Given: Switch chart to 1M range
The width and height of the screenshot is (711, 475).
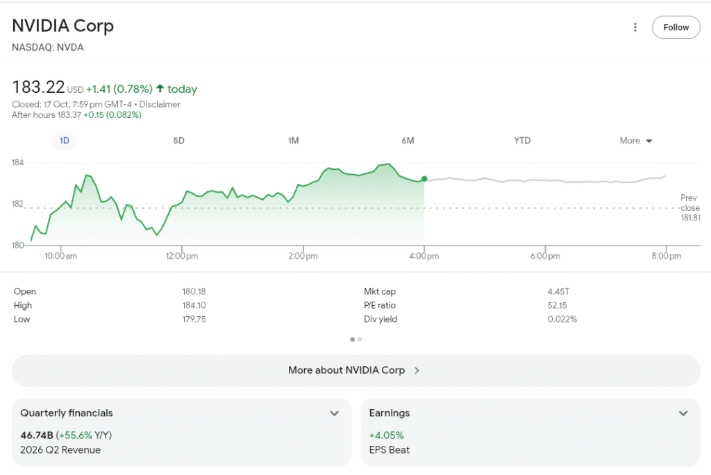Looking at the screenshot, I should tap(293, 141).
